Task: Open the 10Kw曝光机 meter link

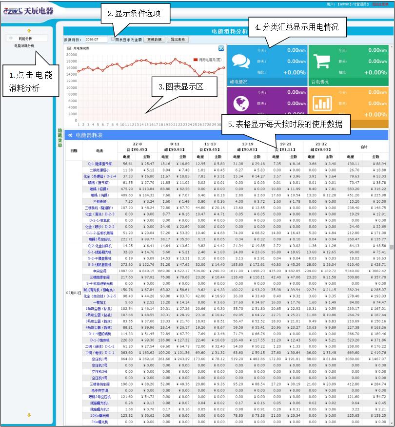Action: (100, 416)
